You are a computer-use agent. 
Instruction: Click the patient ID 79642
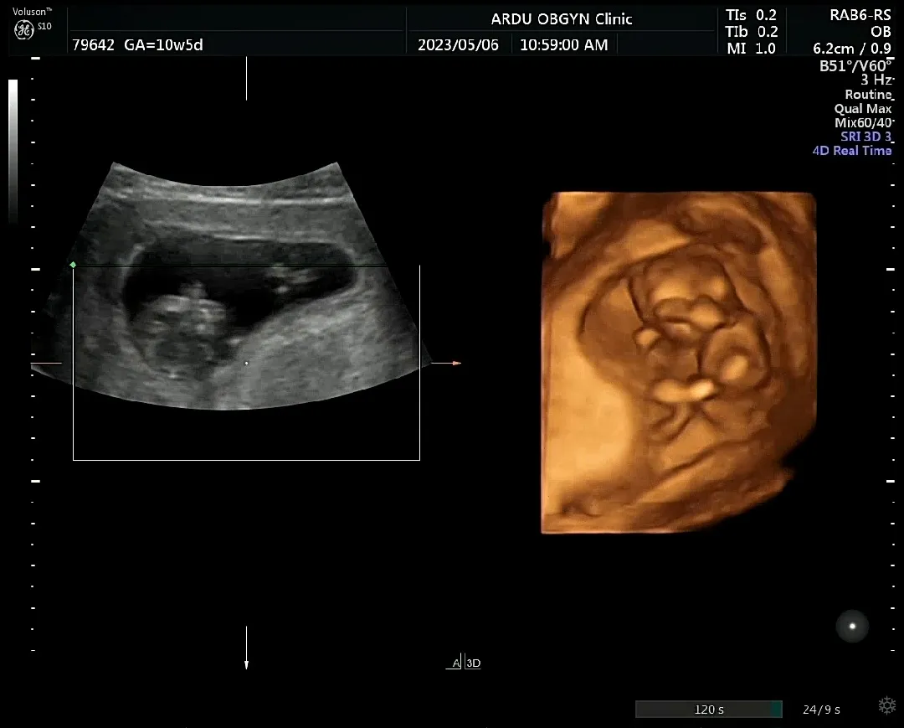[x=93, y=45]
